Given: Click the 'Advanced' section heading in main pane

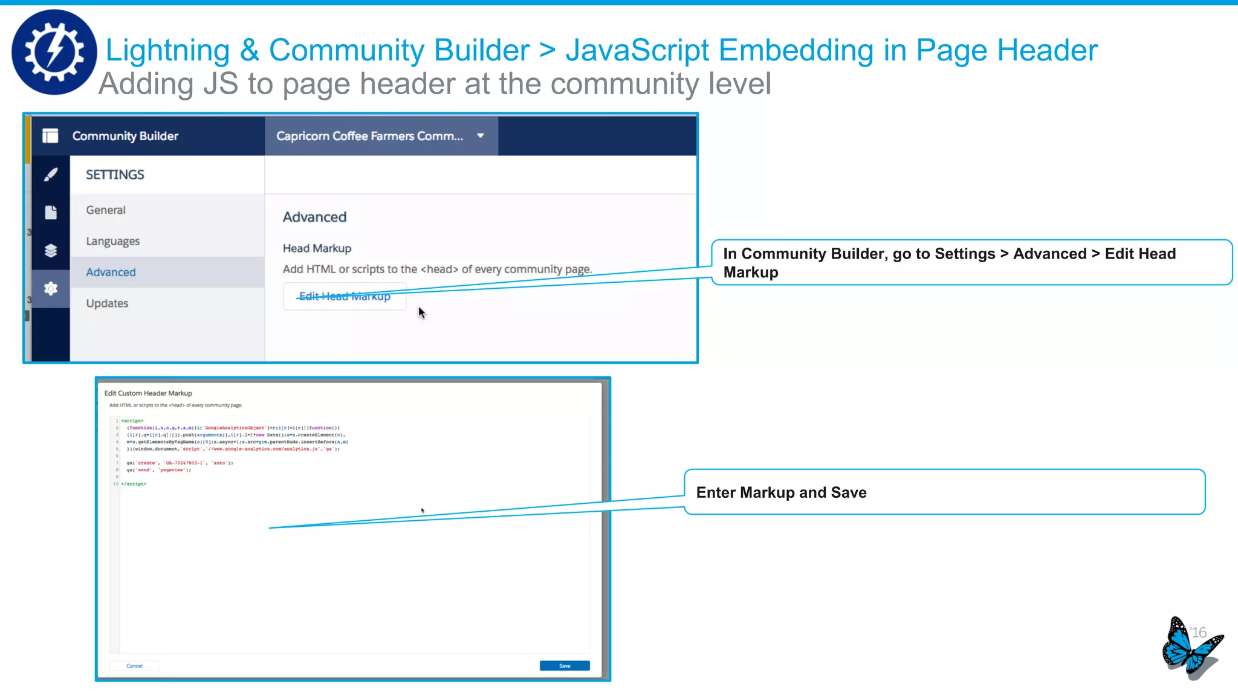Looking at the screenshot, I should pos(314,217).
